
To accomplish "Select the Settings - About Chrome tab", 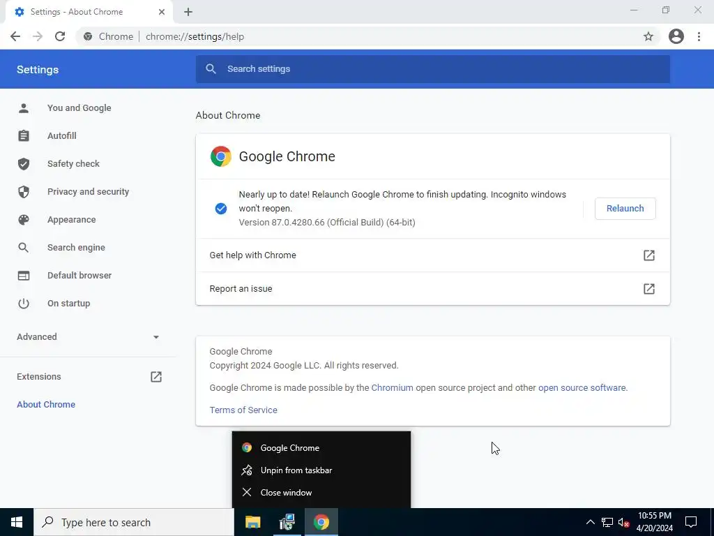I will click(89, 12).
